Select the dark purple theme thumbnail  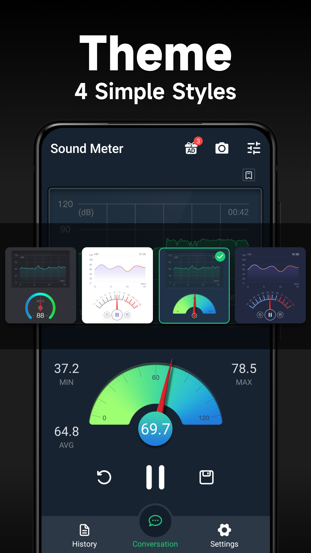pos(270,285)
